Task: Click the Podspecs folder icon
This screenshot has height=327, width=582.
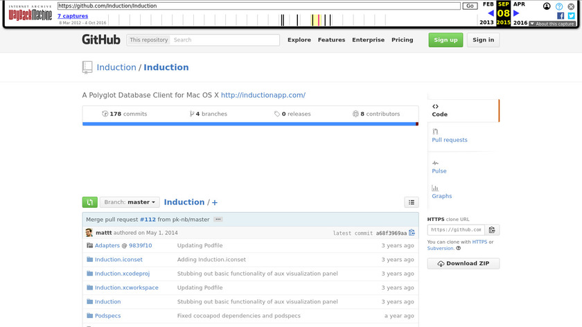Action: (89, 316)
